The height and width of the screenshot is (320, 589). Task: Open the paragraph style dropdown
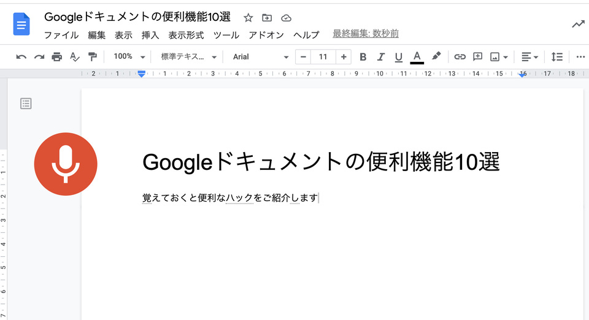click(x=188, y=56)
